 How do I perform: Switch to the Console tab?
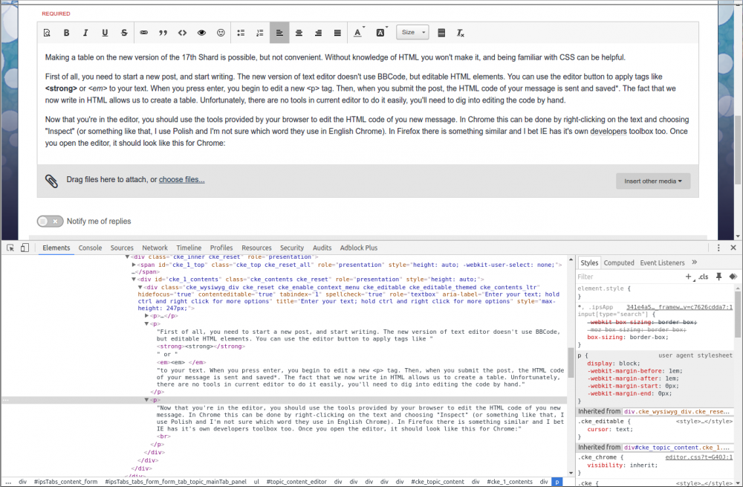[90, 248]
